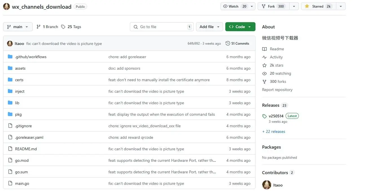Open the .github/workflows folder
The width and height of the screenshot is (365, 191).
[31, 57]
